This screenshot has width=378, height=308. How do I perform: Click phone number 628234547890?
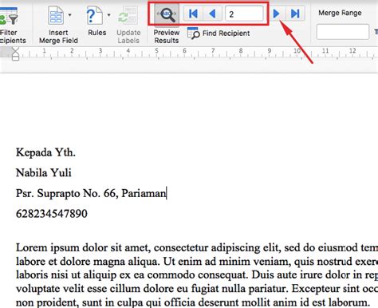[52, 214]
